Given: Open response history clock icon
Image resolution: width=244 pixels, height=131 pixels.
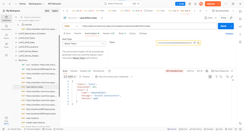Looking at the screenshot, I should point(109,71).
